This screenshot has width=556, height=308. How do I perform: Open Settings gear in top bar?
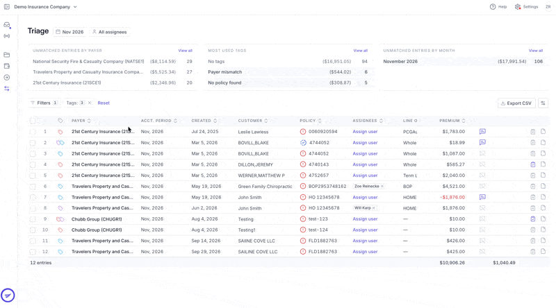coord(527,7)
